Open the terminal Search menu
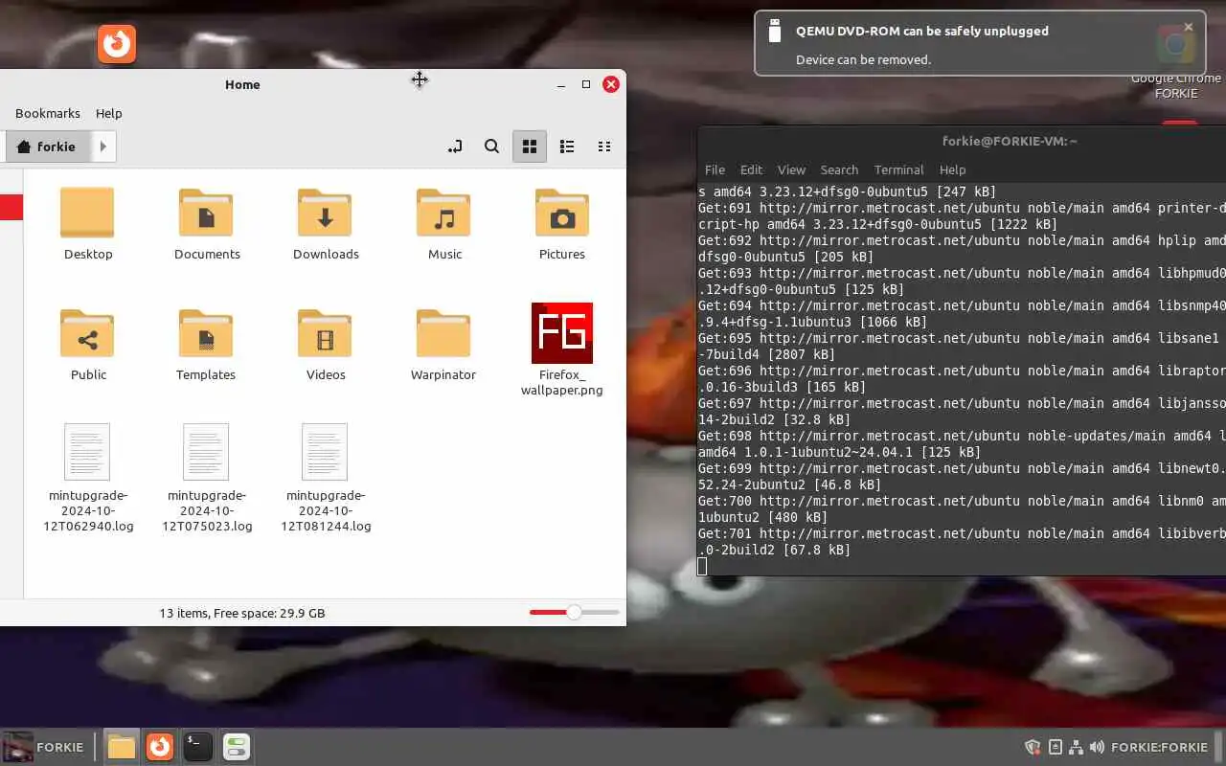Viewport: 1226px width, 766px height. (839, 169)
